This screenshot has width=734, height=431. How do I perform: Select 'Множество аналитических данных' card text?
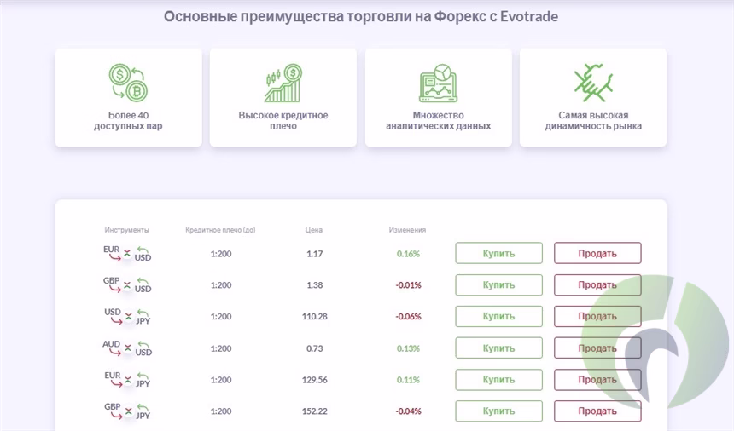[x=438, y=120]
